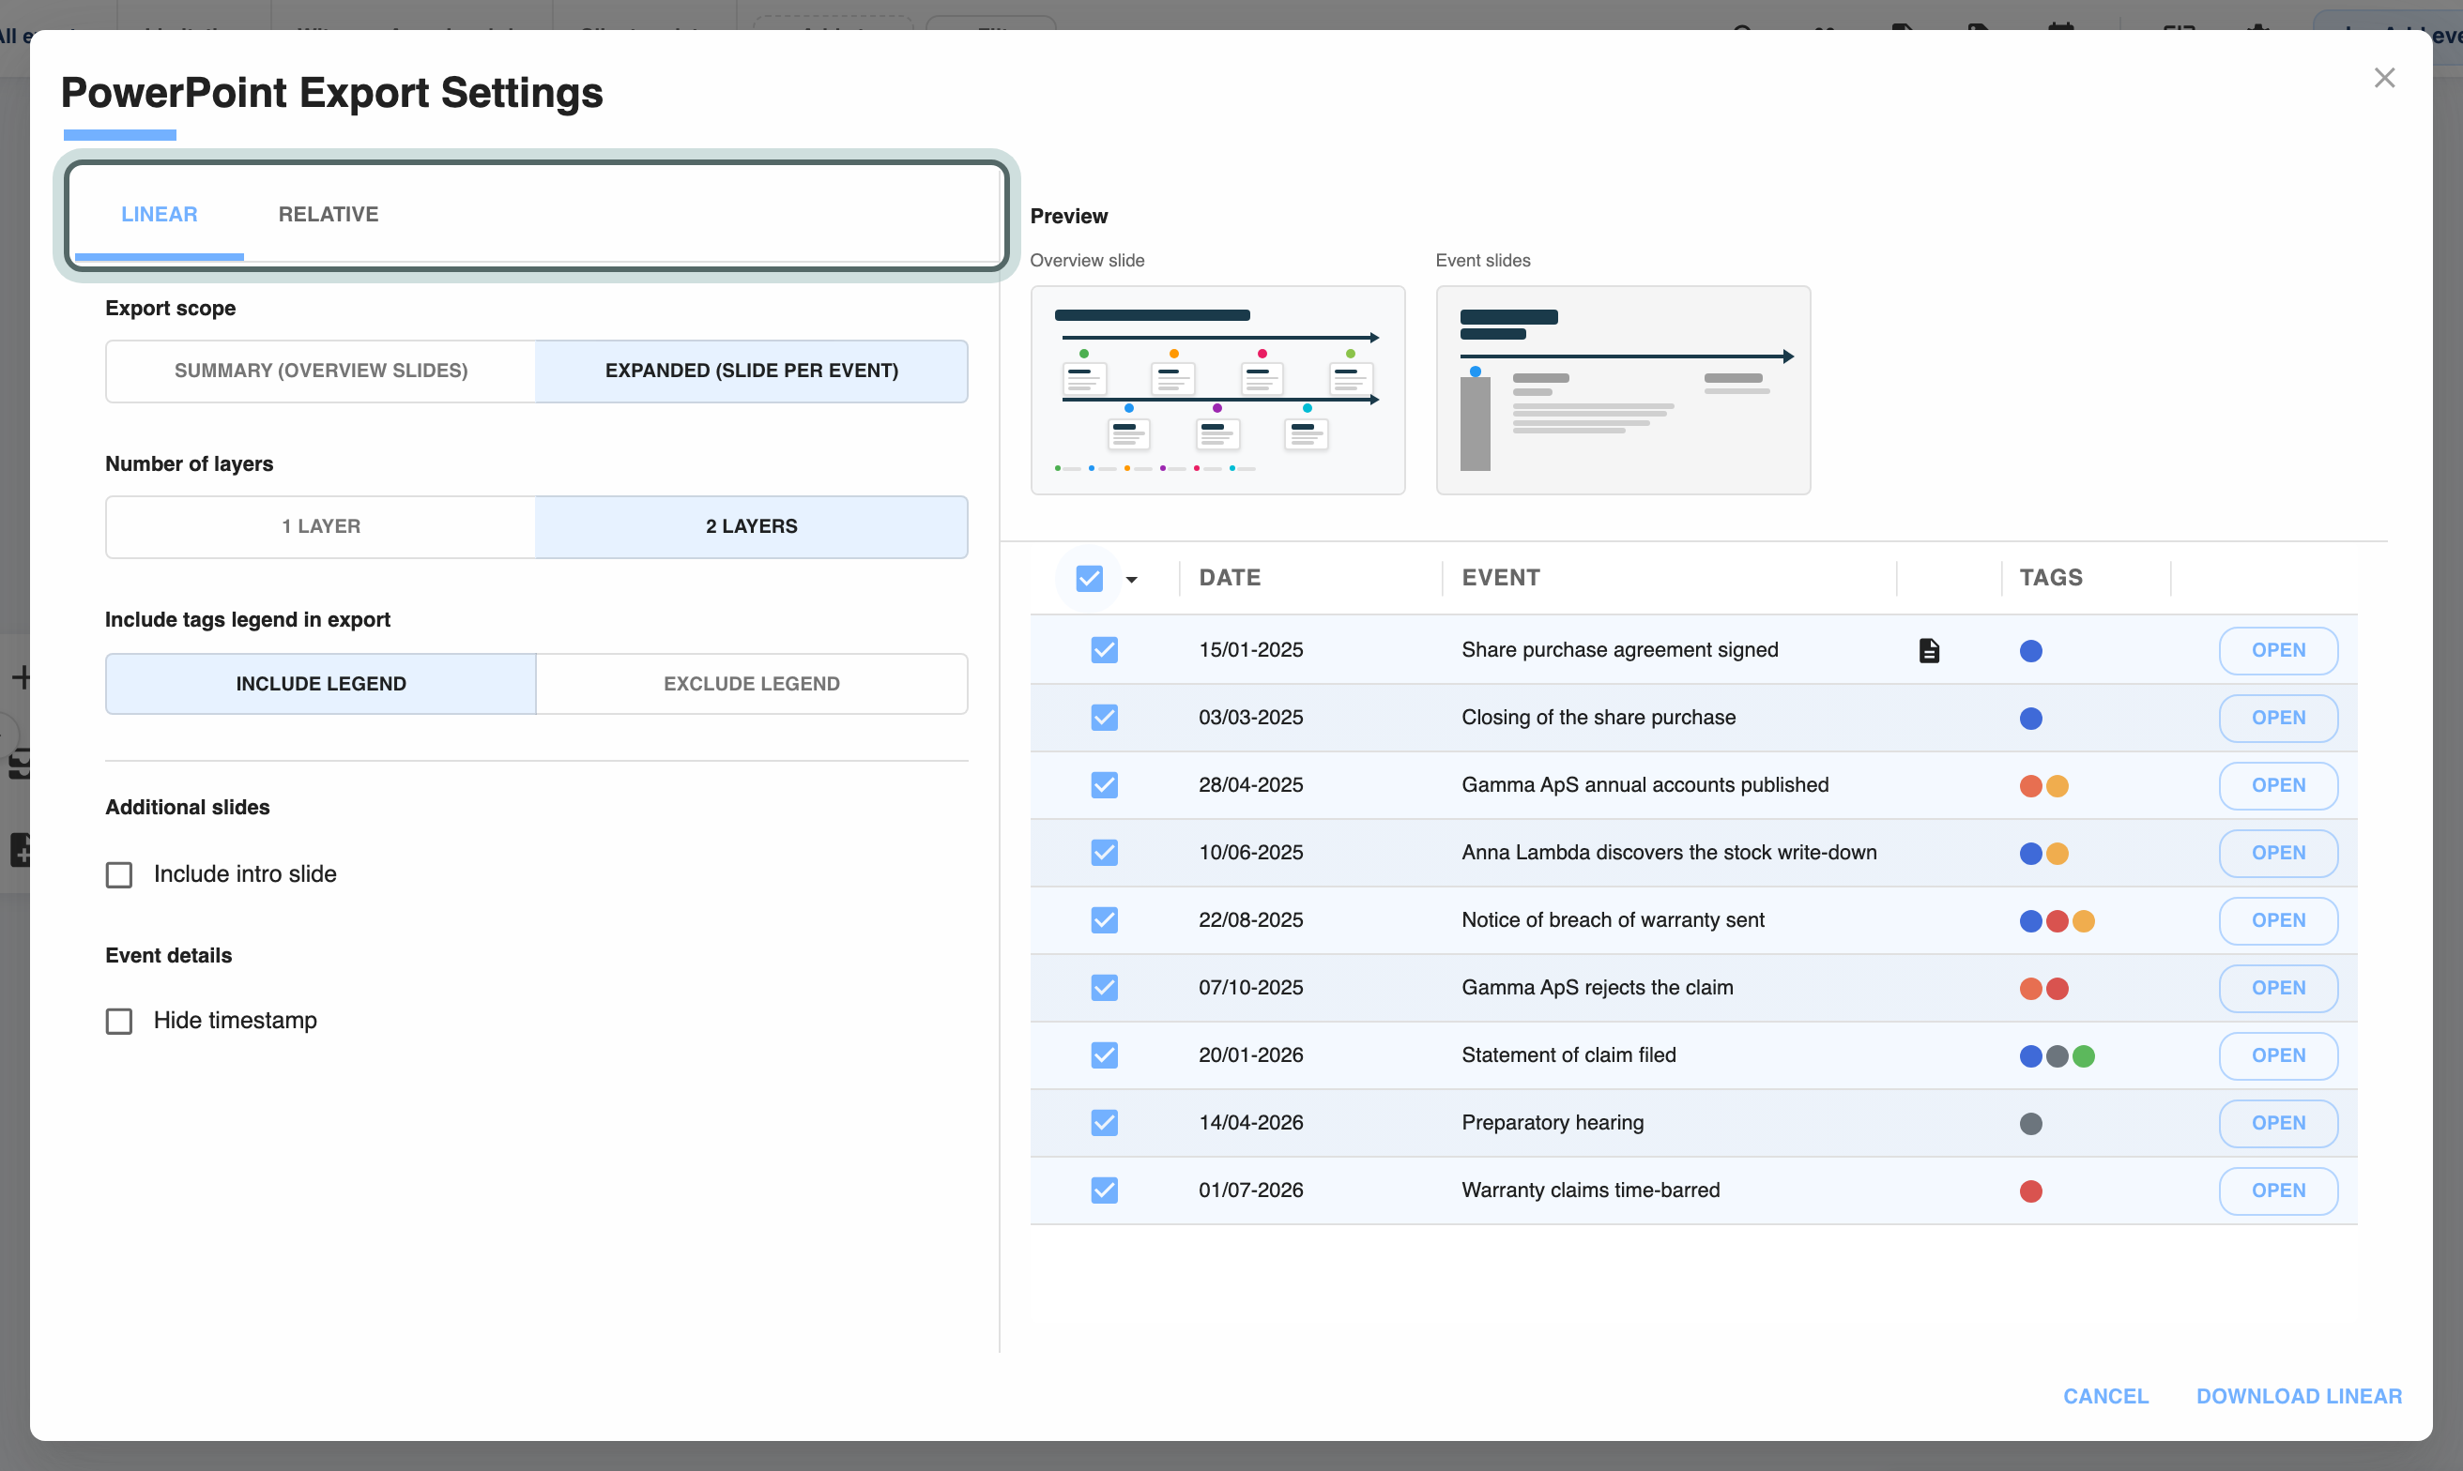Uncheck the Statement of claim filed checkbox
This screenshot has width=2463, height=1471.
point(1104,1054)
